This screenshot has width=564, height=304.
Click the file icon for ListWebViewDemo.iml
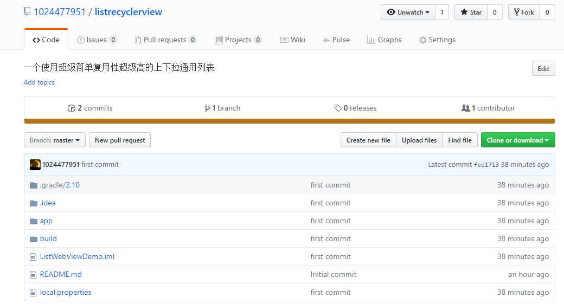tap(33, 256)
